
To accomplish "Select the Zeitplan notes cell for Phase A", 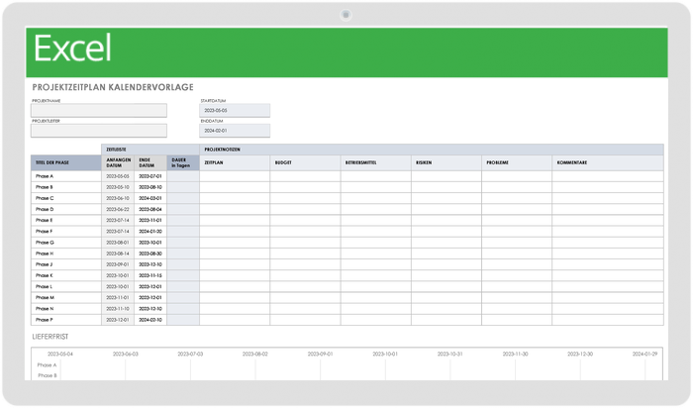I will pyautogui.click(x=235, y=176).
